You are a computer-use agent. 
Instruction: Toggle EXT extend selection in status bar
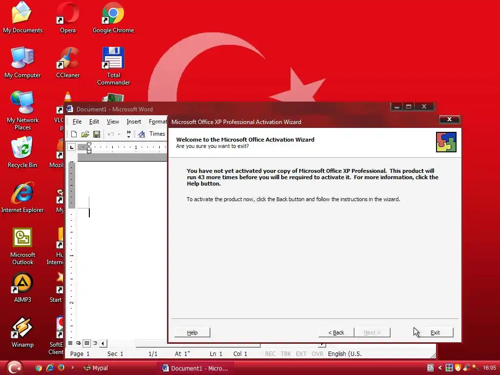pyautogui.click(x=301, y=354)
